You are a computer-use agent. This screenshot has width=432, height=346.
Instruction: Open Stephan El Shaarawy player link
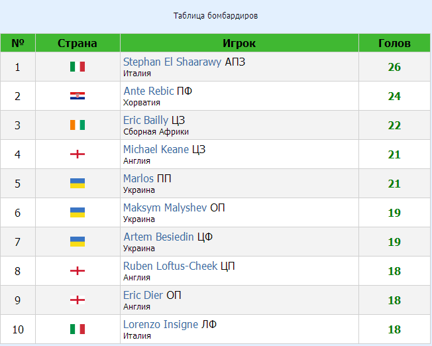(172, 62)
